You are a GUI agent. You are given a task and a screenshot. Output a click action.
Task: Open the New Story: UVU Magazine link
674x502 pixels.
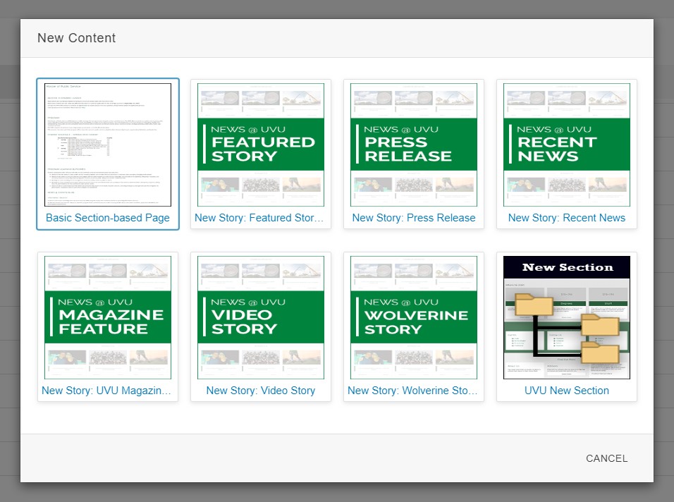click(106, 391)
